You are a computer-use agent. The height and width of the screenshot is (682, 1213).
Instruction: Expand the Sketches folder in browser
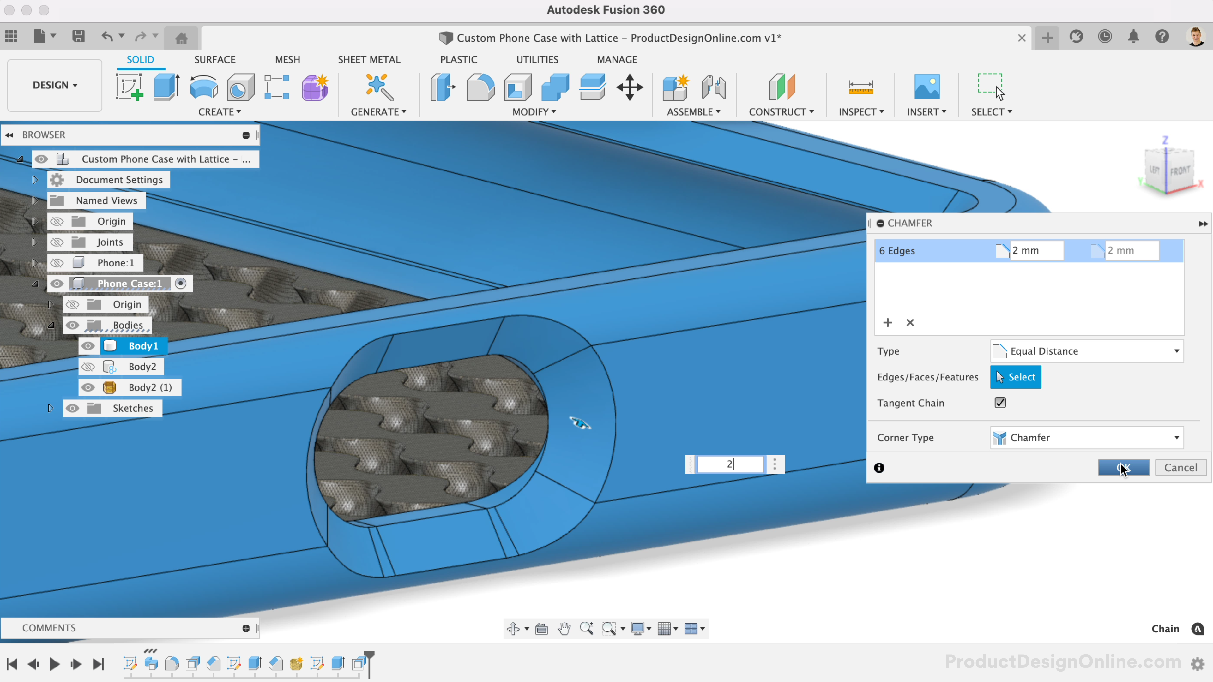[x=51, y=408]
